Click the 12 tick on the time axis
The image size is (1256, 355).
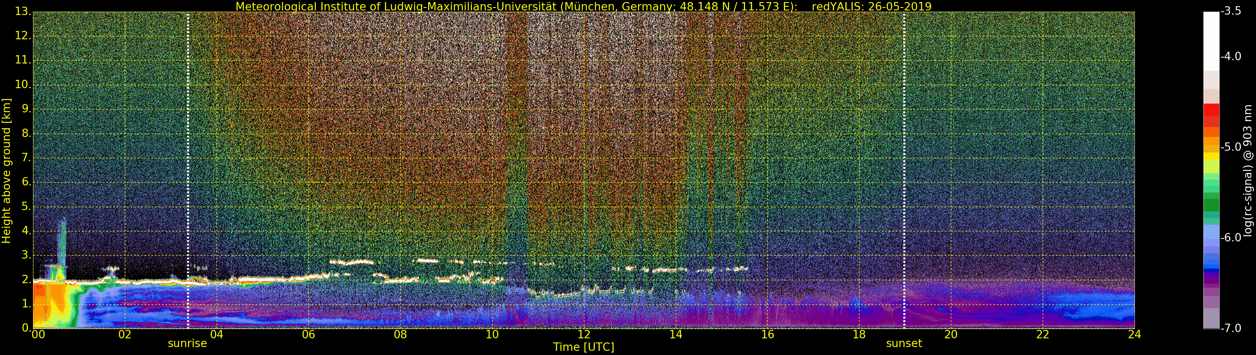[x=584, y=334]
